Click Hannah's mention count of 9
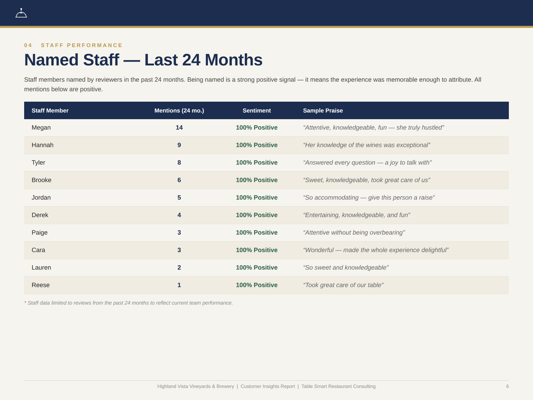533x400 pixels. tap(179, 145)
